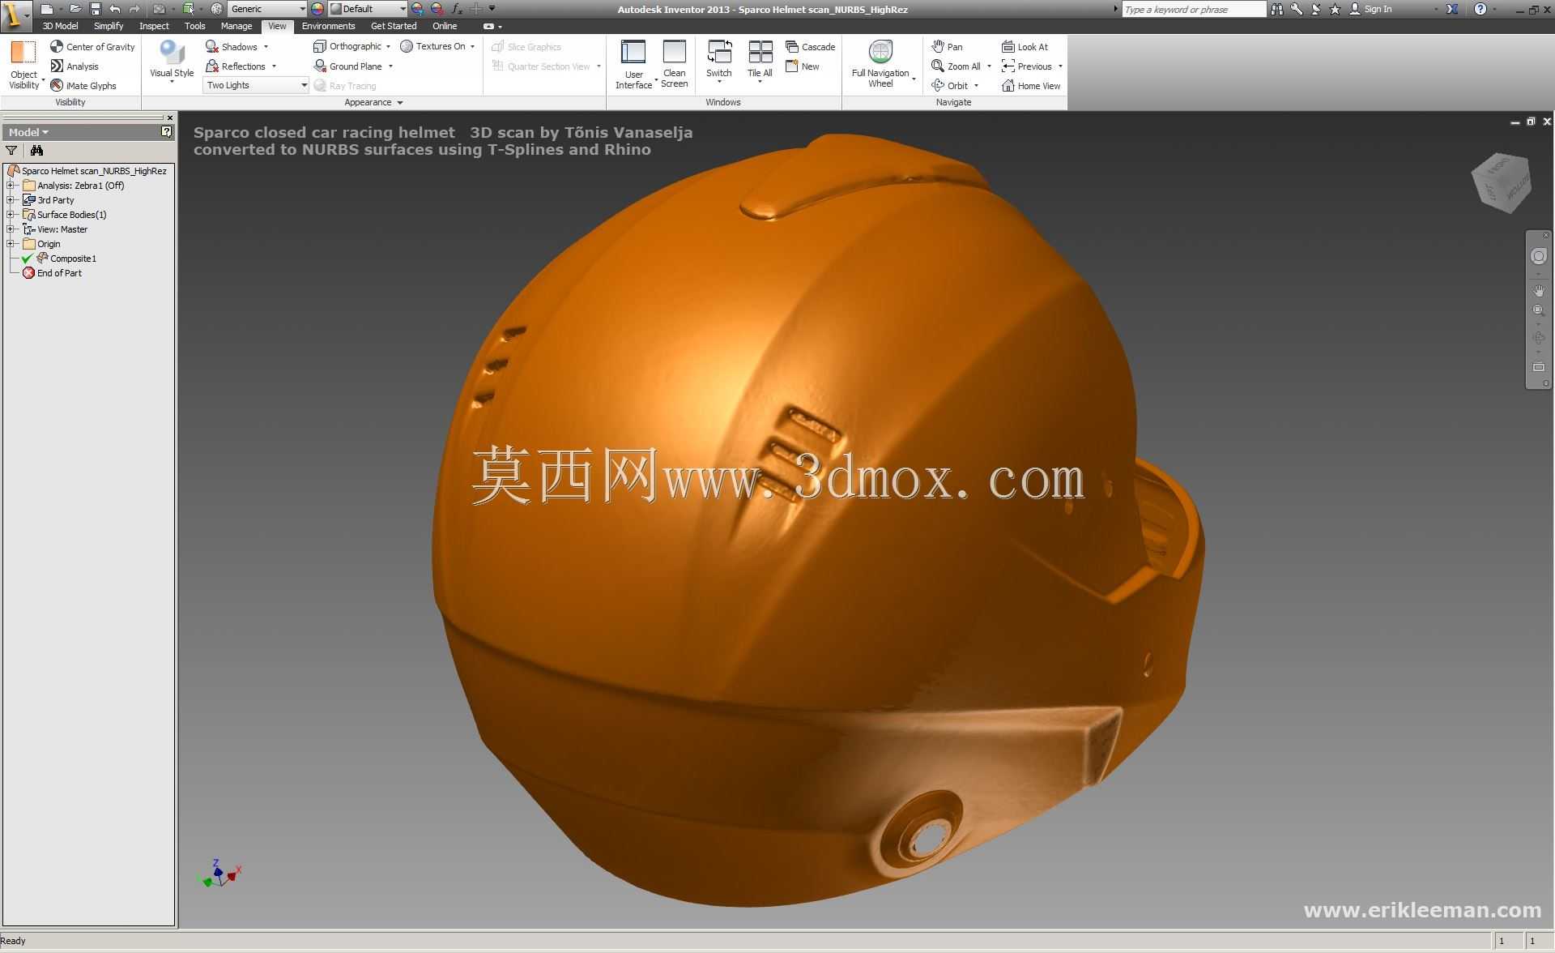Click the browser Find binoculars icon
Viewport: 1555px width, 953px height.
(x=36, y=151)
